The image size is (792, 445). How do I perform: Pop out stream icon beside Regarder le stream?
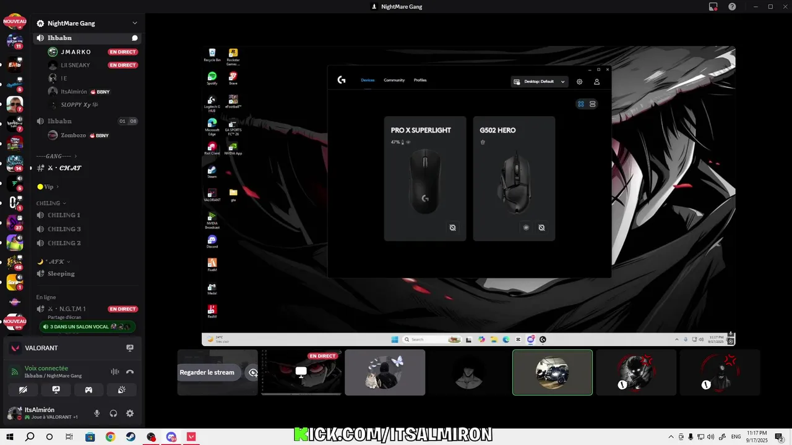(252, 372)
